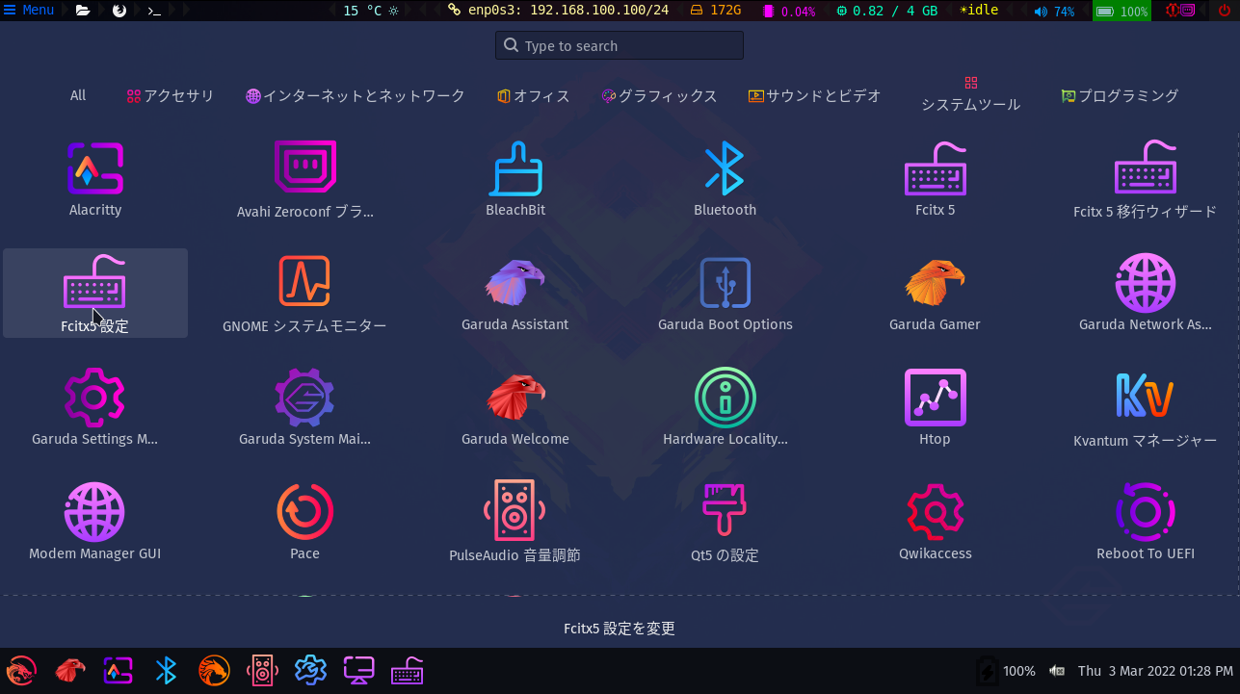Open Garuda Assistant
The width and height of the screenshot is (1240, 694).
click(515, 295)
